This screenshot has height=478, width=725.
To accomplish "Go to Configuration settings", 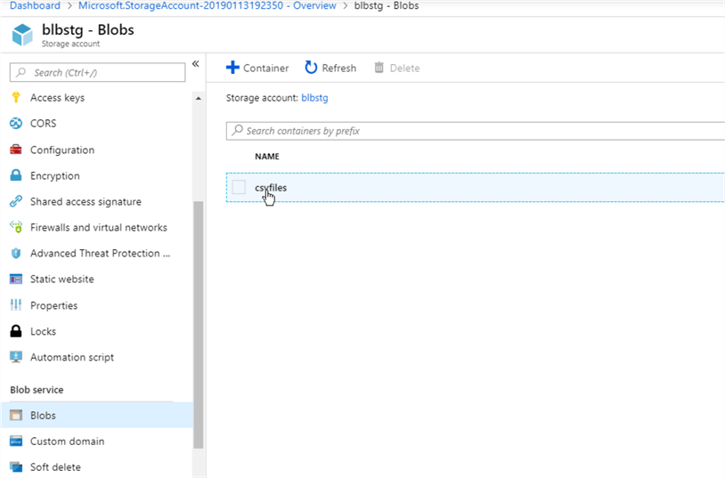I will tap(62, 150).
